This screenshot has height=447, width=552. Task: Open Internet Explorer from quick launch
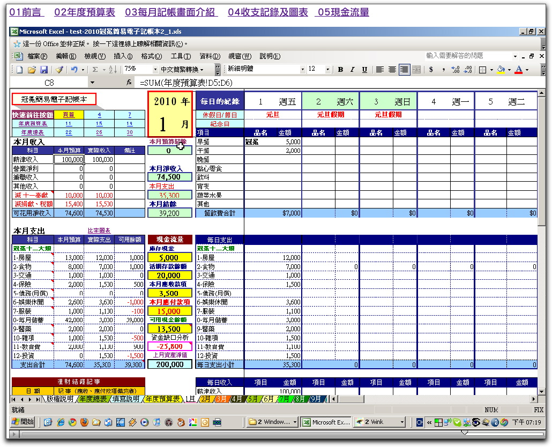pyautogui.click(x=60, y=422)
